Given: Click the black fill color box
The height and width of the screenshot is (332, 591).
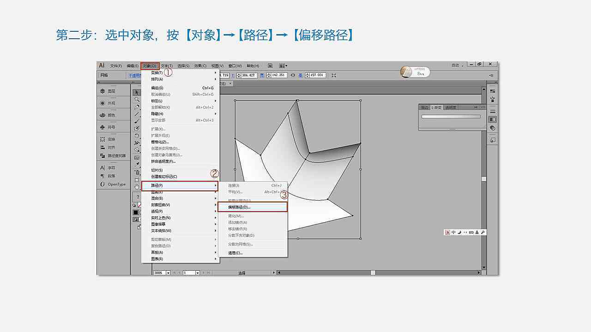Looking at the screenshot, I should tap(136, 213).
